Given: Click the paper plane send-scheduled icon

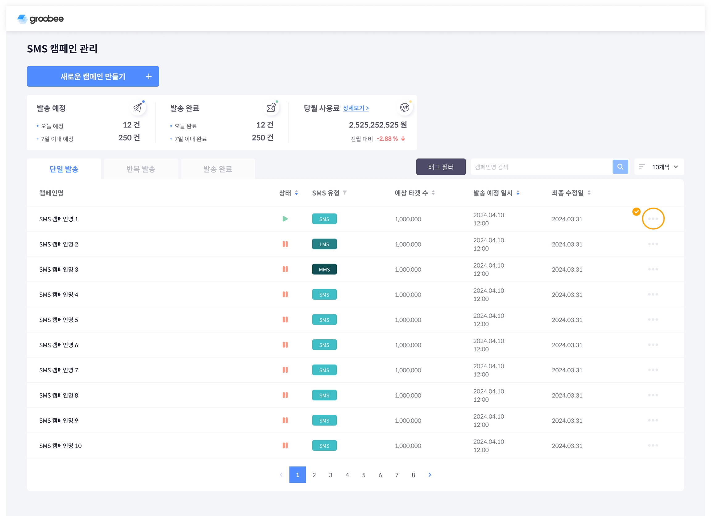Looking at the screenshot, I should tap(137, 108).
